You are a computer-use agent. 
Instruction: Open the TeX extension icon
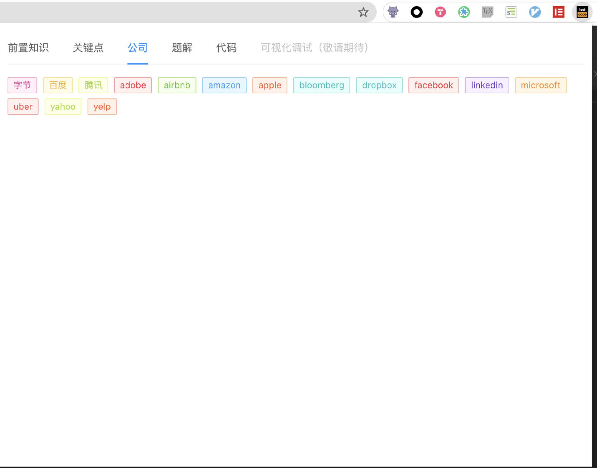pyautogui.click(x=487, y=12)
